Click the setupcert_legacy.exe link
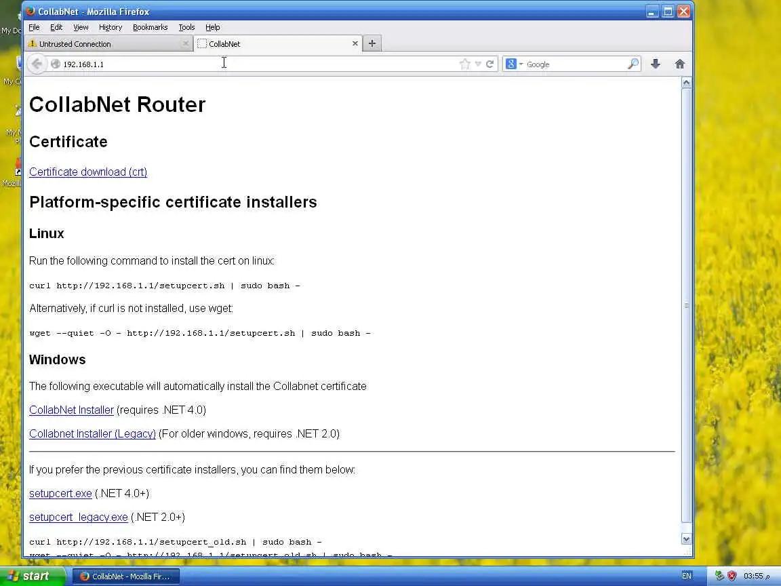Screen dimensions: 781x586 coord(78,517)
